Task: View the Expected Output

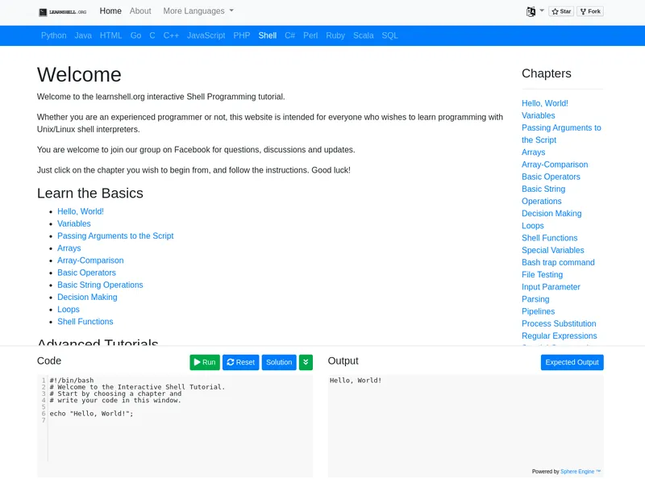Action: [x=572, y=363]
